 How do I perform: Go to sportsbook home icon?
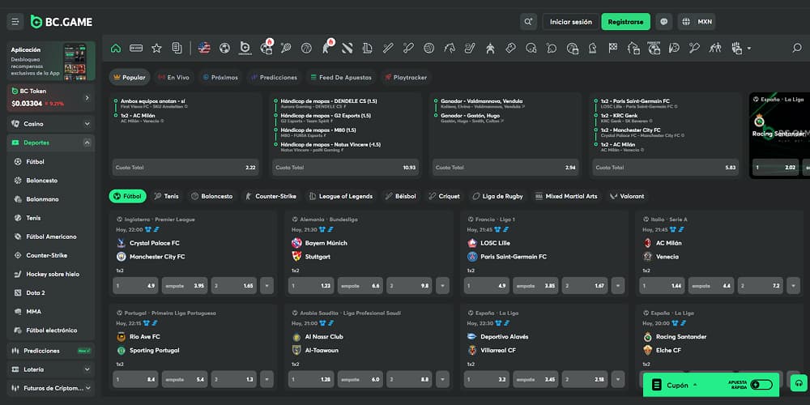[116, 48]
